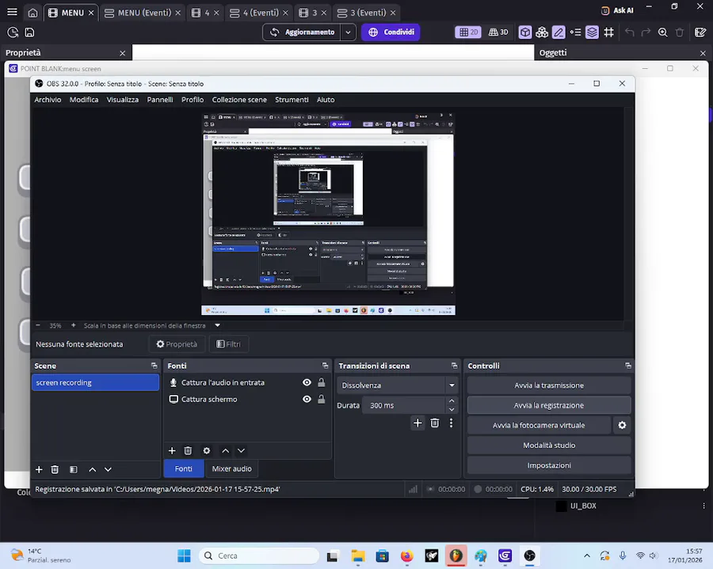Open Impostazioni in Controlli panel
713x569 pixels.
tap(548, 465)
